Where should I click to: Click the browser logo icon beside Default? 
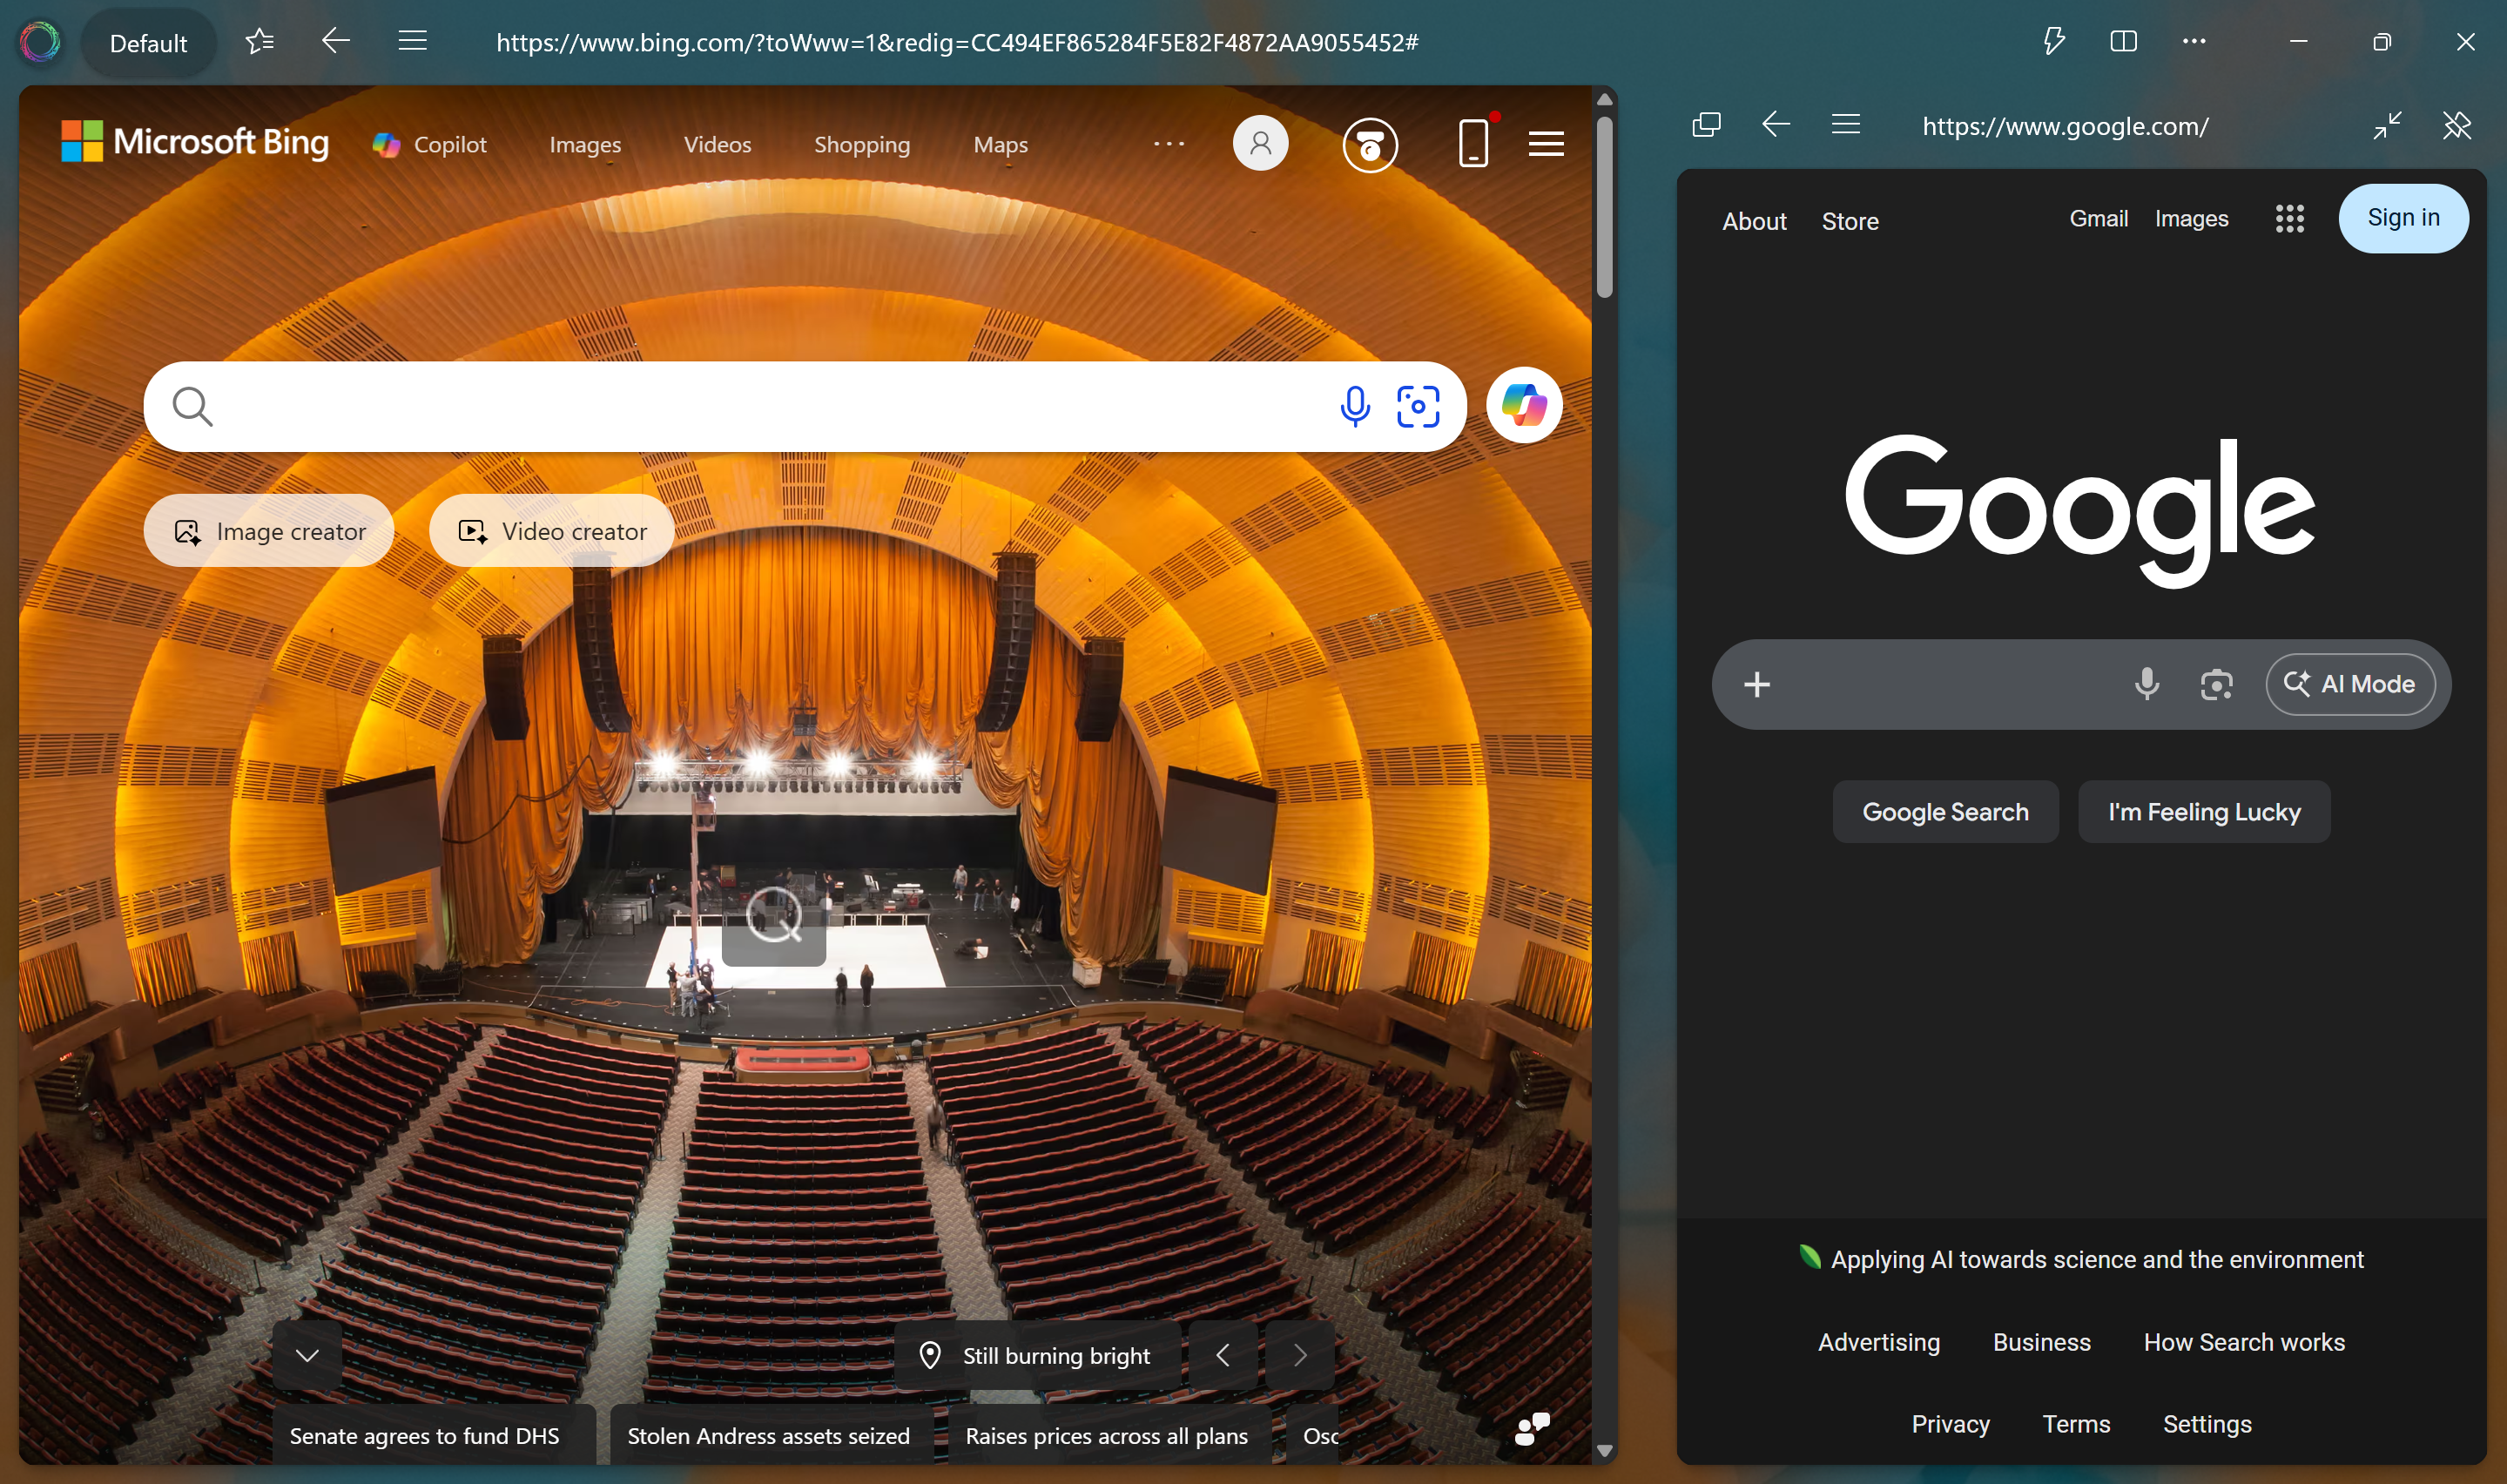click(x=40, y=42)
